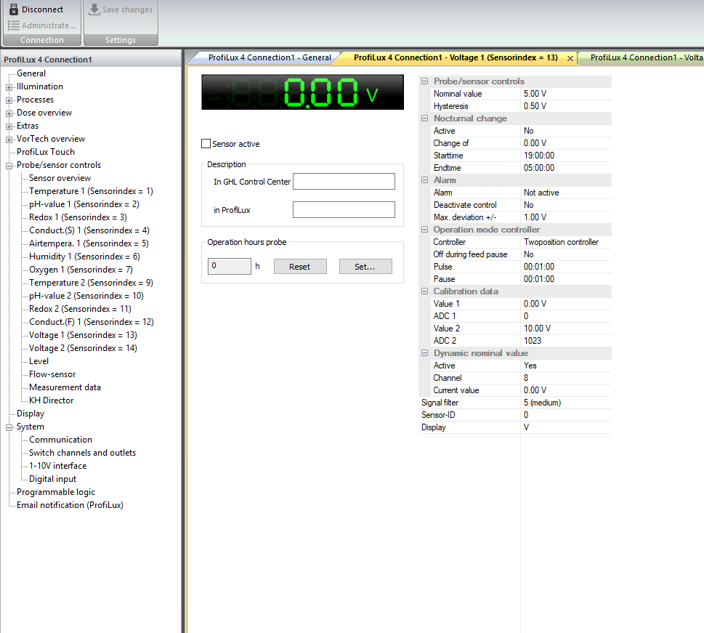704x633 pixels.
Task: Collapse the Nocturnal change property group
Action: (424, 118)
